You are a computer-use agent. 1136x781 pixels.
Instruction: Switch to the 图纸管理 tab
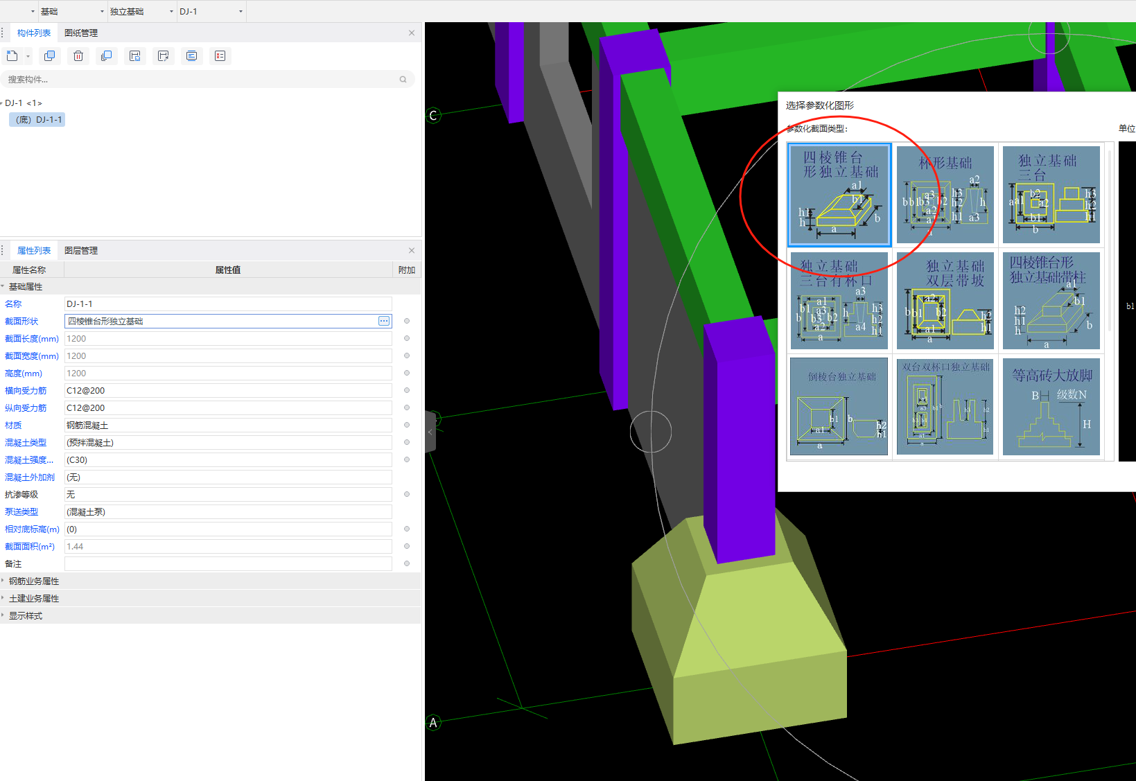[81, 33]
